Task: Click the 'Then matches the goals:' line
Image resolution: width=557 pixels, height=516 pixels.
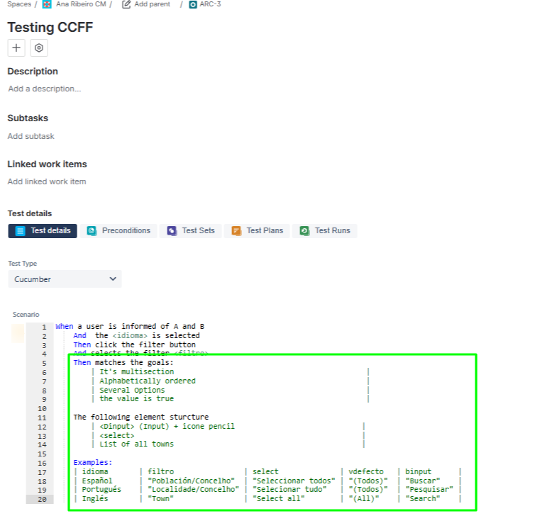Action: [x=123, y=362]
